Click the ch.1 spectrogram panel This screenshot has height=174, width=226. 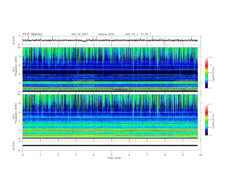pos(110,69)
